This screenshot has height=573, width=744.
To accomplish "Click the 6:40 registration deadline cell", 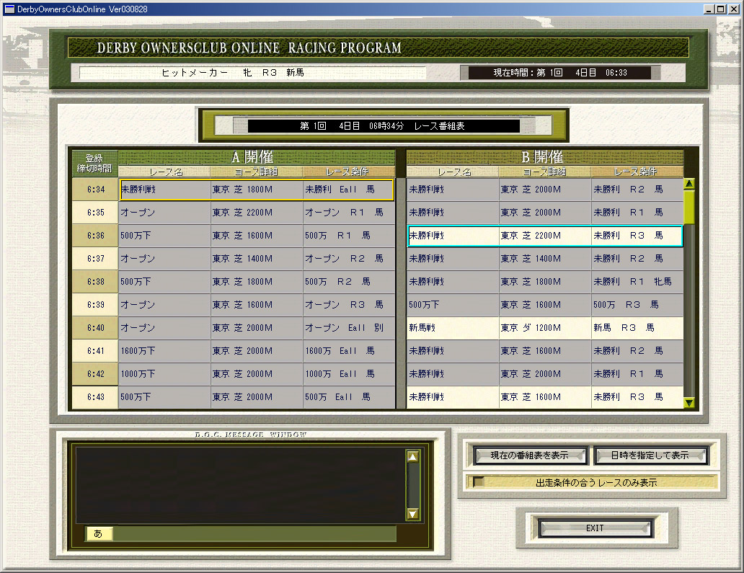I will tap(95, 328).
